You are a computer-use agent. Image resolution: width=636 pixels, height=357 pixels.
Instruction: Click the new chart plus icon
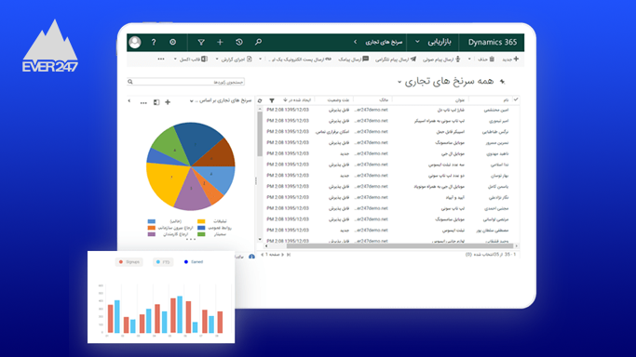168,102
